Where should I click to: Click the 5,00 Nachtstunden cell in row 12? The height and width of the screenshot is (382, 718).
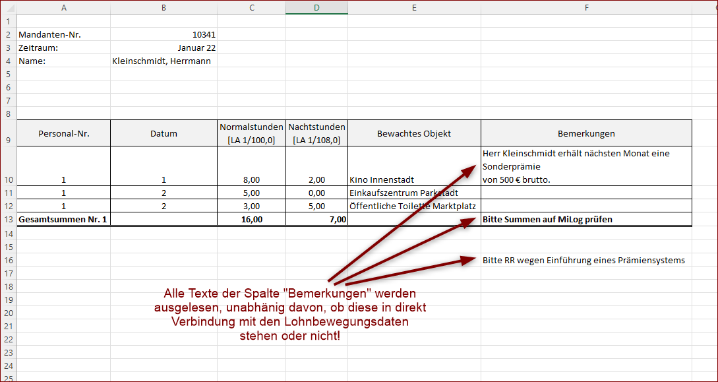coord(316,206)
